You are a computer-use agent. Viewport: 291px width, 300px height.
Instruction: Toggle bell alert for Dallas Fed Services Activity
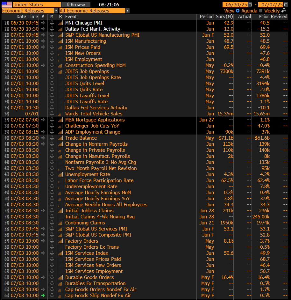click(x=52, y=107)
